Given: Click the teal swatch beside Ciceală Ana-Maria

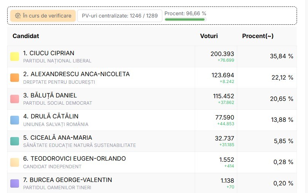Looking at the screenshot, I should pos(14,141).
